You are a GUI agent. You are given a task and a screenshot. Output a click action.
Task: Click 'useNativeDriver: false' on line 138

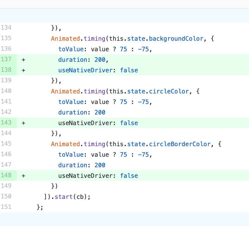click(98, 70)
